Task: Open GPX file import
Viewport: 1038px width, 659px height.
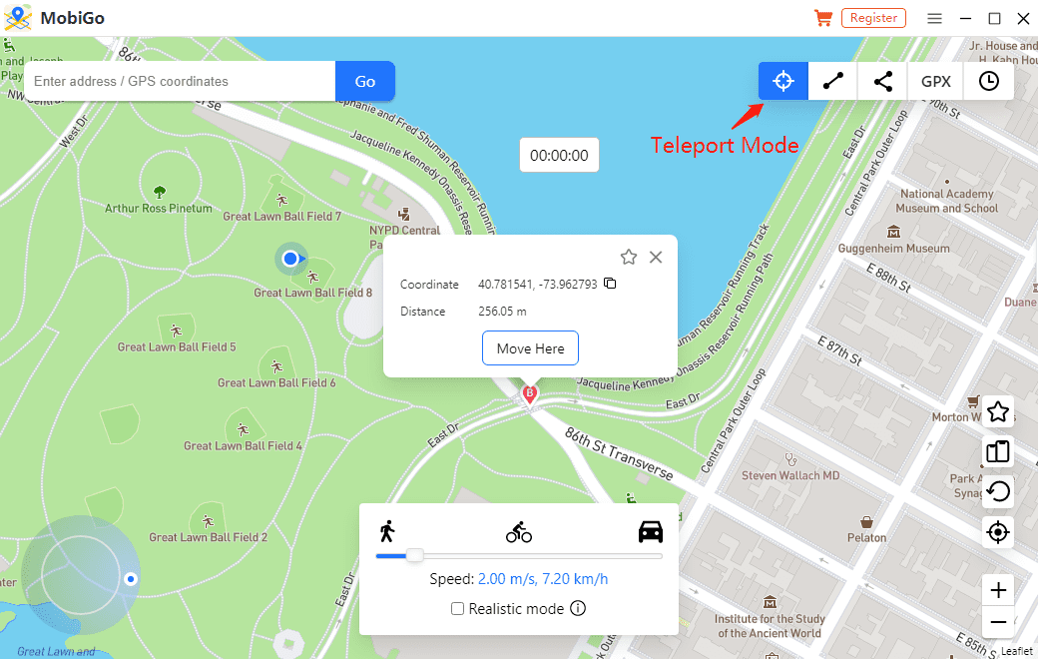Action: (936, 82)
